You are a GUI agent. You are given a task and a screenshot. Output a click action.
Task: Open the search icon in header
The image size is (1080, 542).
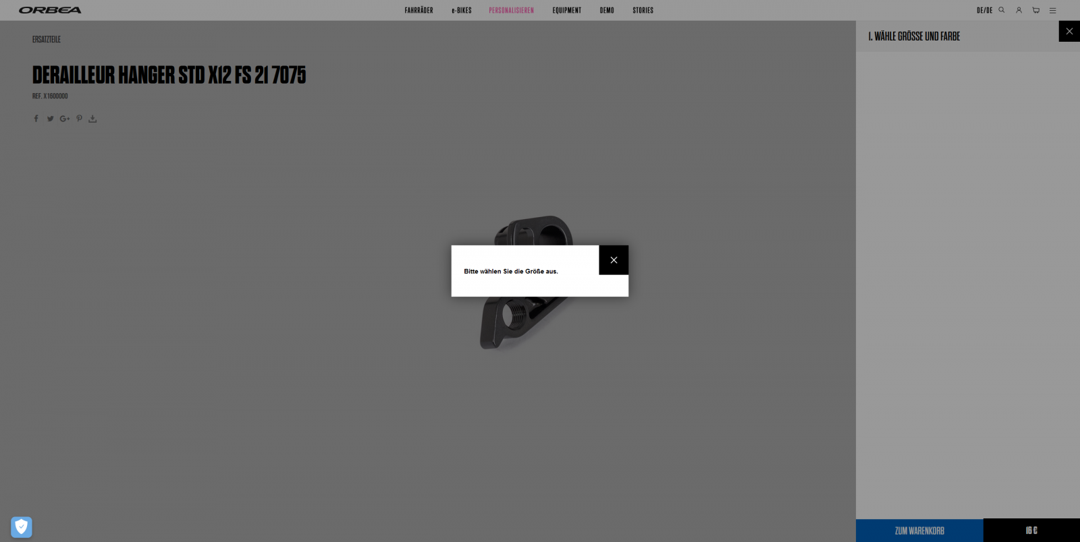click(x=1002, y=10)
